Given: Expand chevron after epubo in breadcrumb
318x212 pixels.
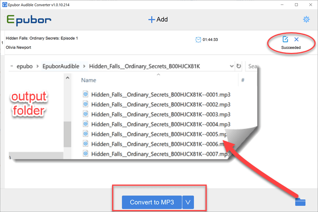Looking at the screenshot, I should pyautogui.click(x=37, y=66).
